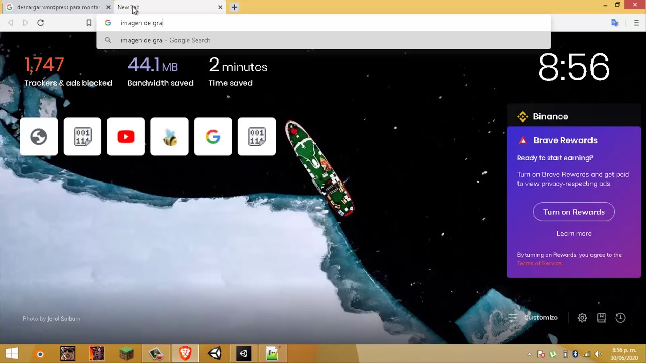Open the Unity Hub taskbar icon
The height and width of the screenshot is (363, 646).
pos(244,354)
